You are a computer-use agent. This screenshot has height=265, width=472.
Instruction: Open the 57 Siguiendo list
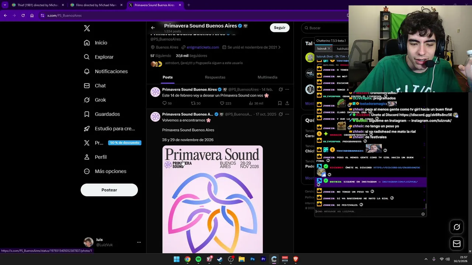tap(161, 56)
